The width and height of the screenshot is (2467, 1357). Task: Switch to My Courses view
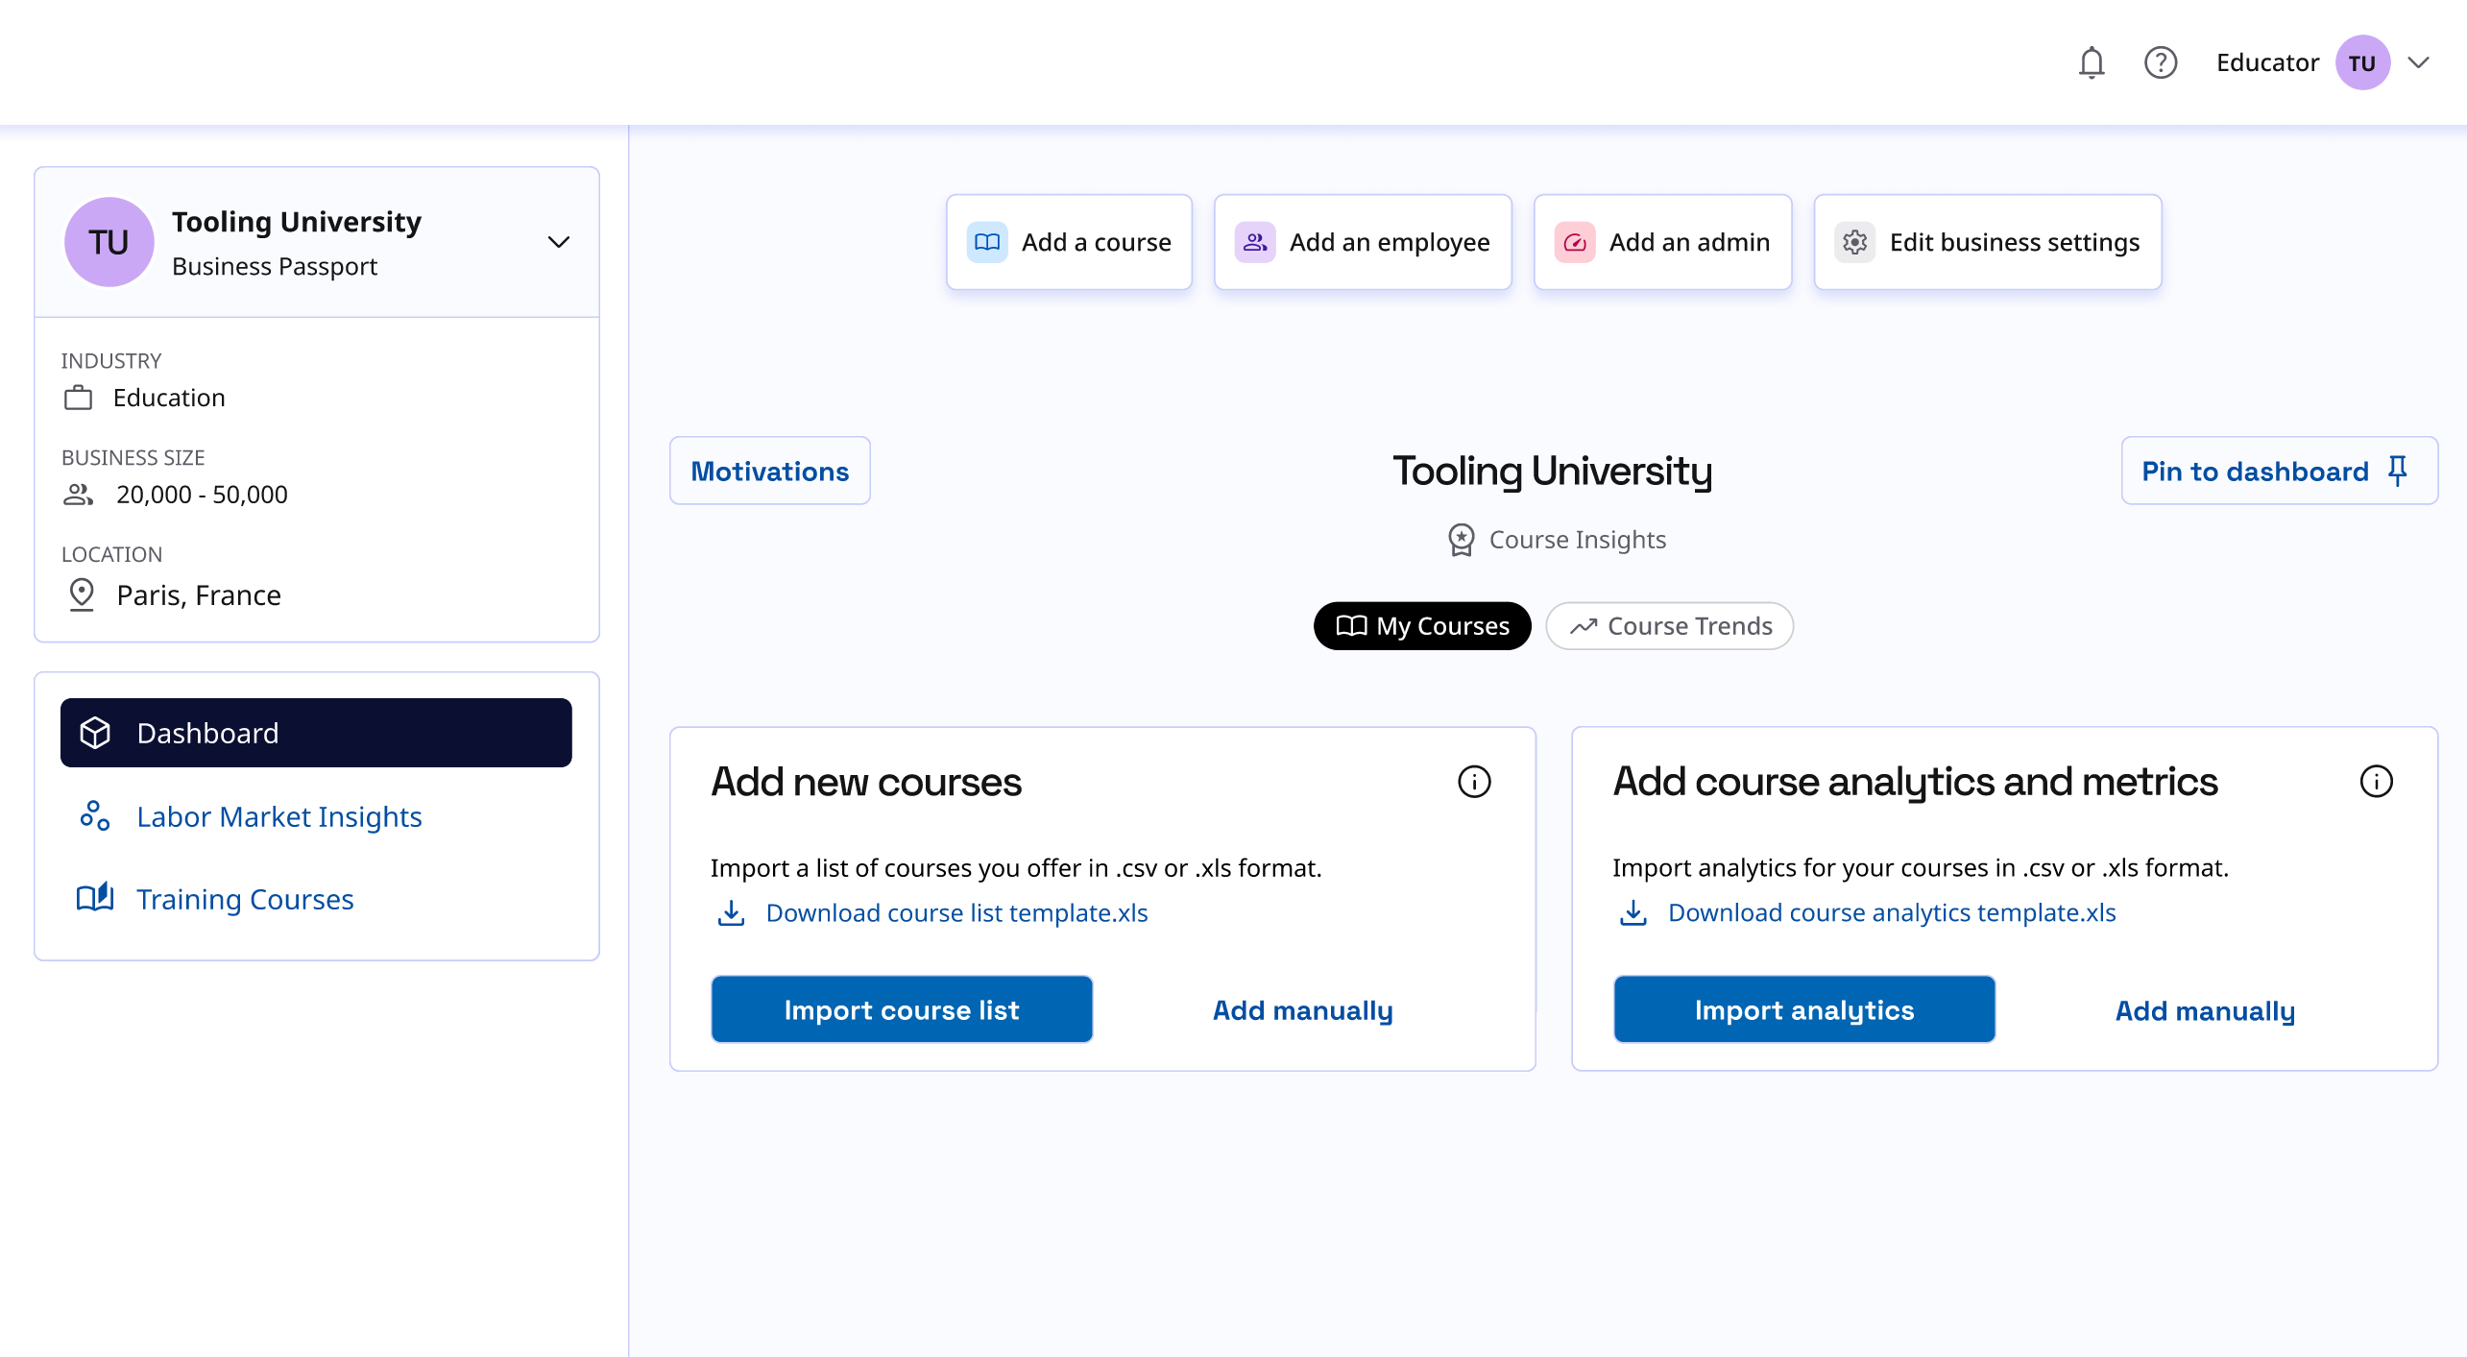(1421, 626)
